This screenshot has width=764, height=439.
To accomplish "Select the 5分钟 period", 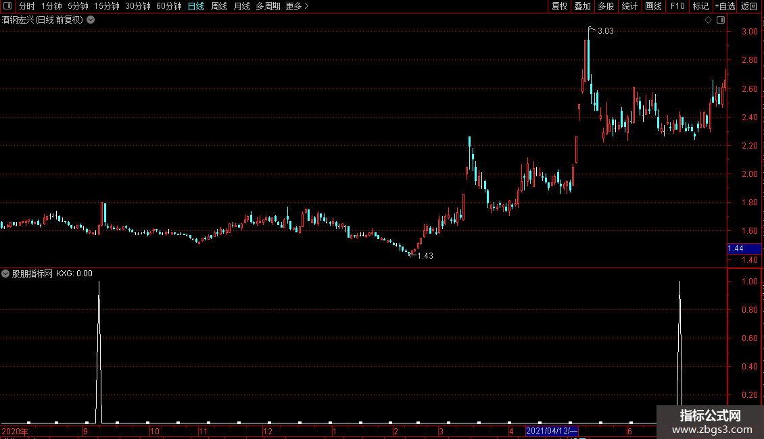I will pyautogui.click(x=78, y=6).
